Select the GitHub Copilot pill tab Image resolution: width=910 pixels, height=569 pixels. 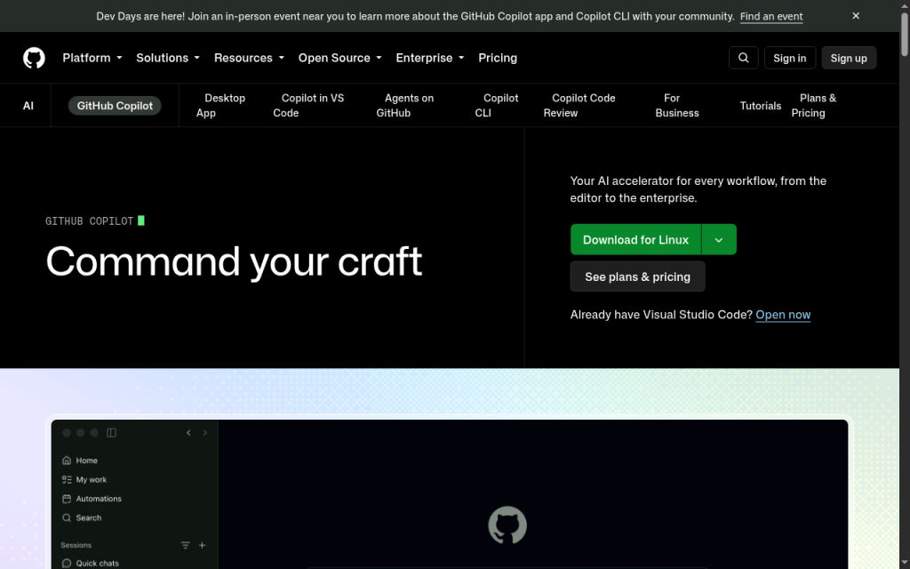tap(115, 106)
